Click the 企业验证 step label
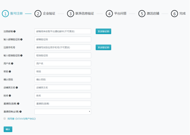This screenshot has height=135, width=190. pyautogui.click(x=49, y=13)
